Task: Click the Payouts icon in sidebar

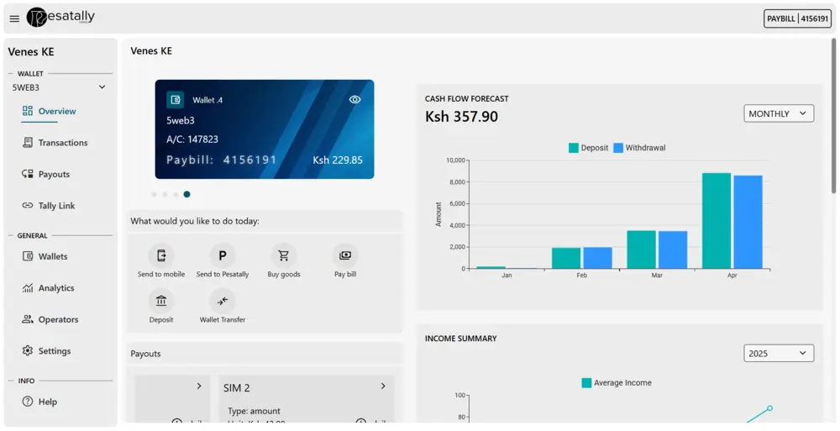Action: [x=28, y=174]
